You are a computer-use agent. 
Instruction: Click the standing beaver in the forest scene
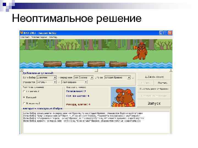click(x=141, y=51)
